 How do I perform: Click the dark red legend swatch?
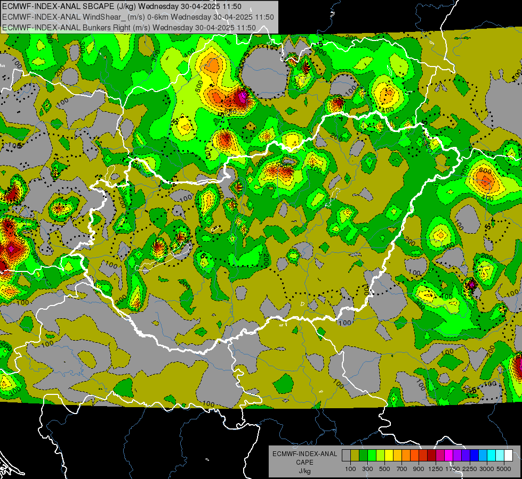coord(431,456)
